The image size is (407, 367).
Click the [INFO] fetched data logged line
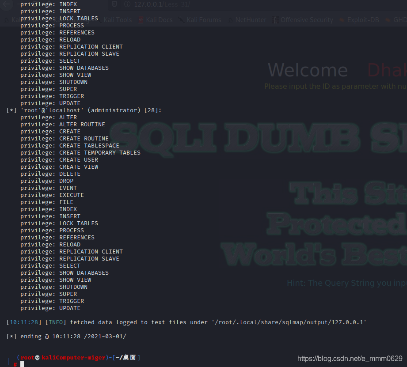click(x=186, y=322)
